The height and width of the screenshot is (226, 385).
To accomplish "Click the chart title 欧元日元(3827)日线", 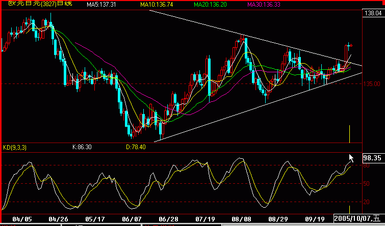I will 40,4.
